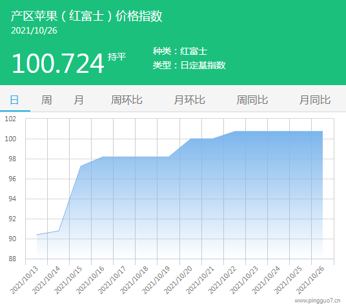Click the 类型：日定基指数 label

(189, 65)
